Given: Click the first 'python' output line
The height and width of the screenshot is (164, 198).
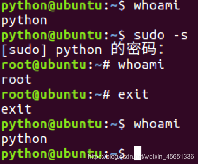Looking at the screenshot, I should 24,21.
